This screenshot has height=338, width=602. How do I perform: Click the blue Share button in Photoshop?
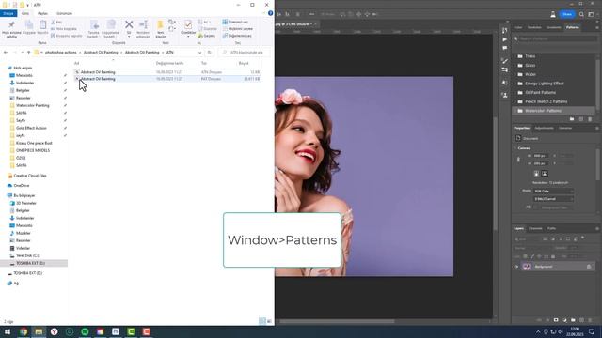click(567, 14)
